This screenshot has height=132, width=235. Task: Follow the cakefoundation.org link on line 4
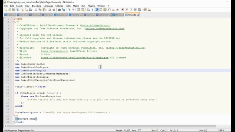(x=104, y=29)
